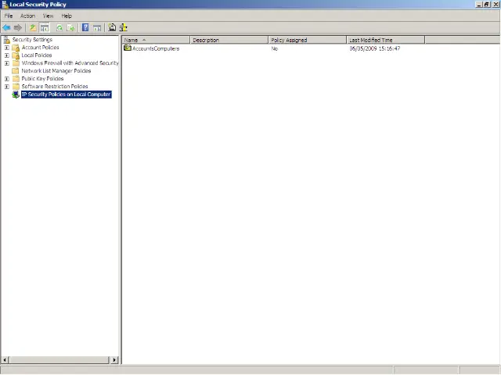Click the Forward arrow toolbar icon
501x375 pixels.
18,28
